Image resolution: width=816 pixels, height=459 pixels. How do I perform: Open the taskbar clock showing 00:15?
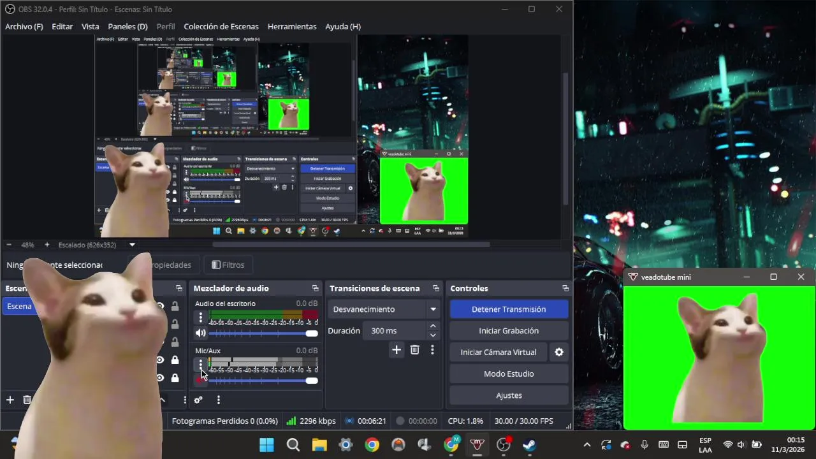[789, 445]
